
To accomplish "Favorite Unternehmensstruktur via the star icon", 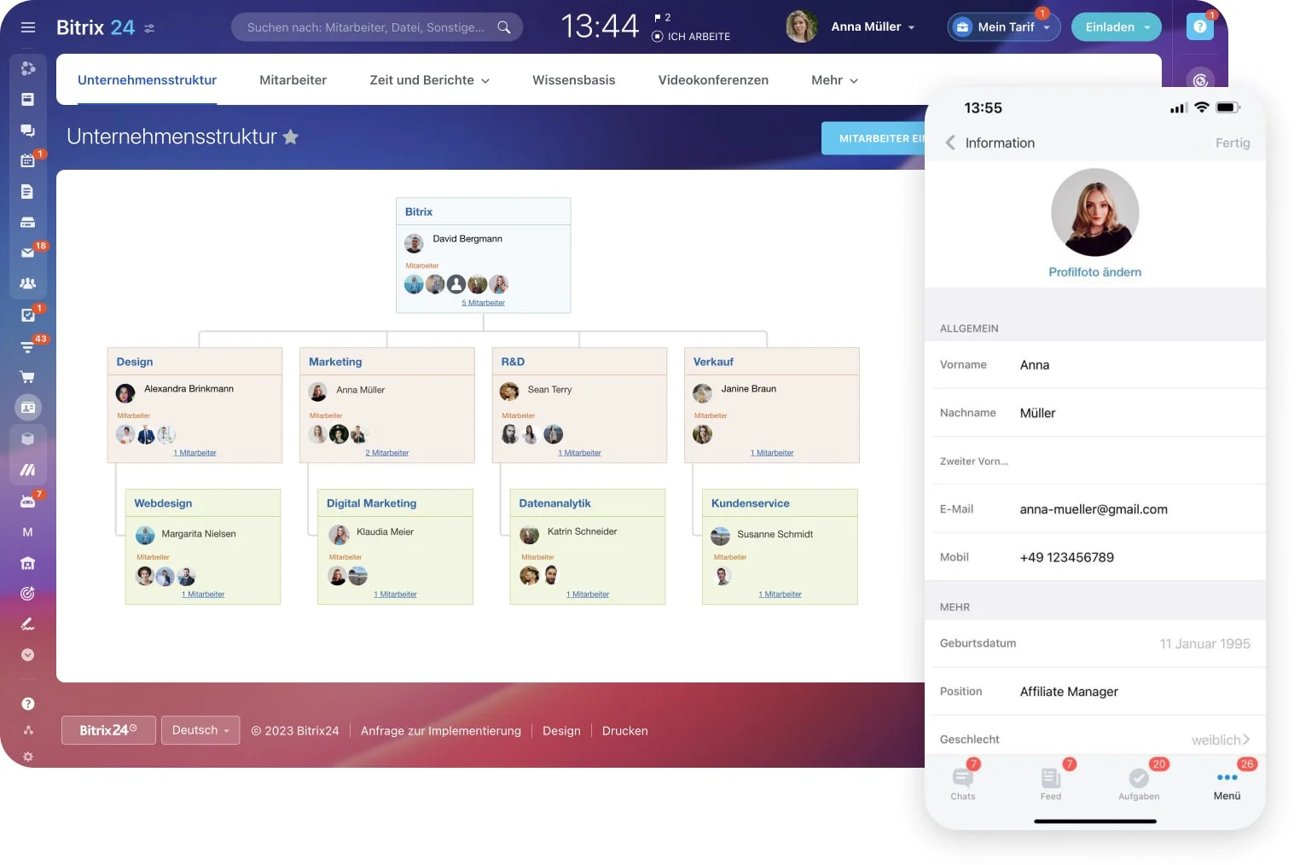I will point(291,136).
